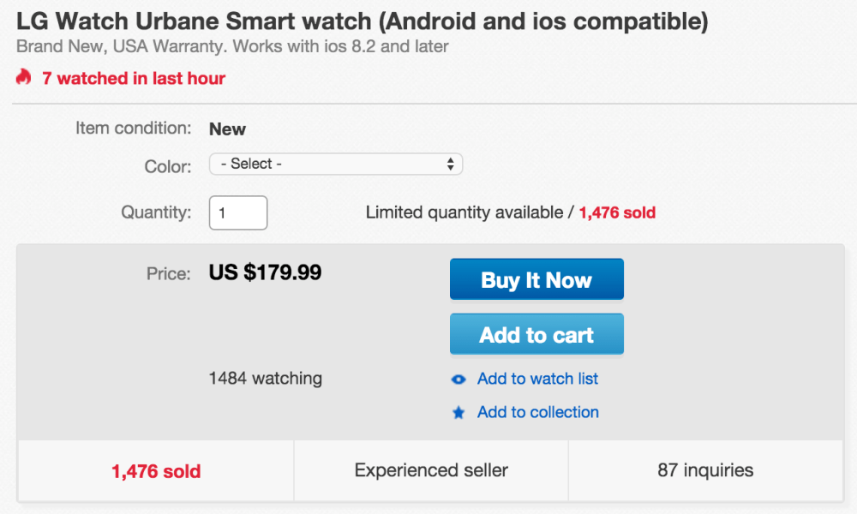Click the eye icon for watch list
The width and height of the screenshot is (857, 514).
(x=458, y=380)
